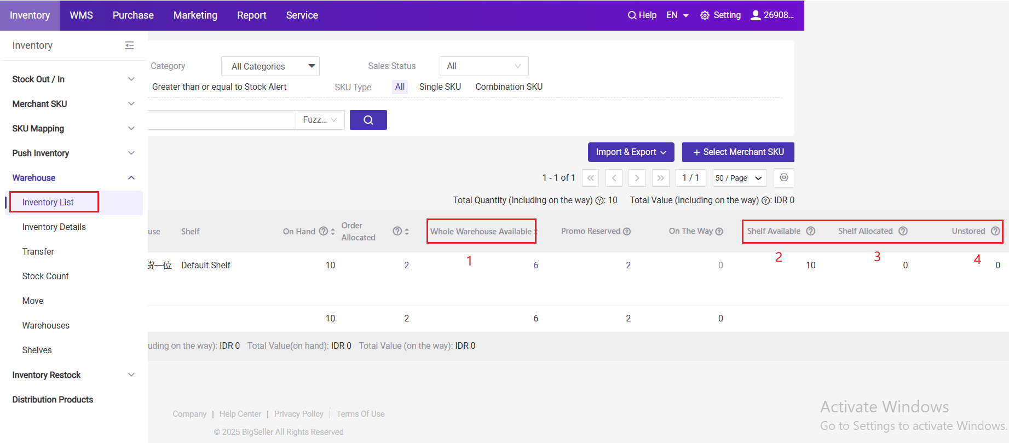1009x443 pixels.
Task: Go to first page double-arrow icon
Action: coord(590,178)
